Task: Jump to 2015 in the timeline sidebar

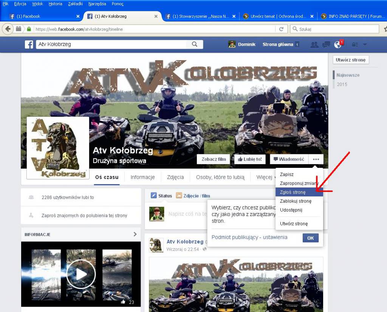Action: click(x=342, y=84)
